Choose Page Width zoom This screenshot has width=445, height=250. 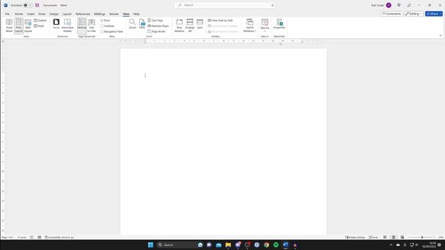(x=156, y=31)
